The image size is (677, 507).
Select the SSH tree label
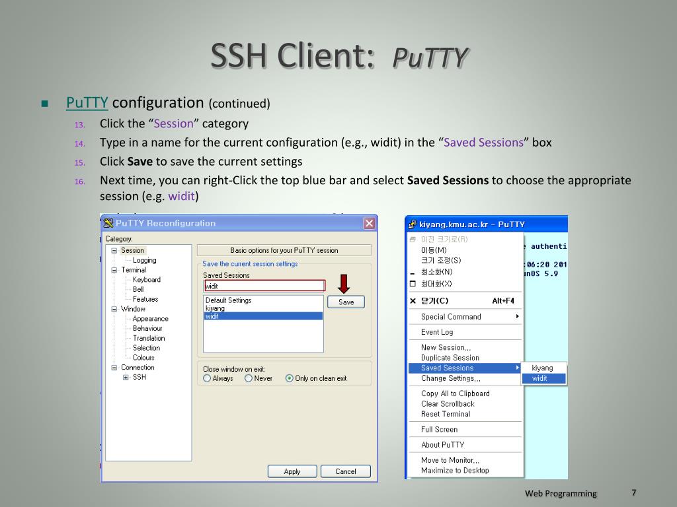(139, 377)
